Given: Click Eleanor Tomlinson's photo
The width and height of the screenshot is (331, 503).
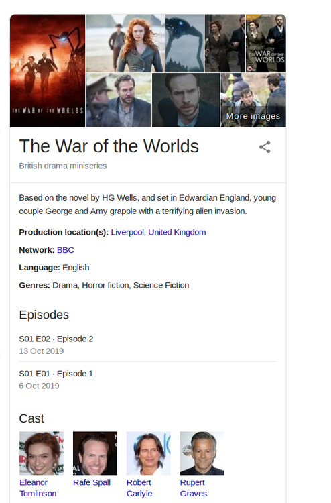Looking at the screenshot, I should (42, 453).
